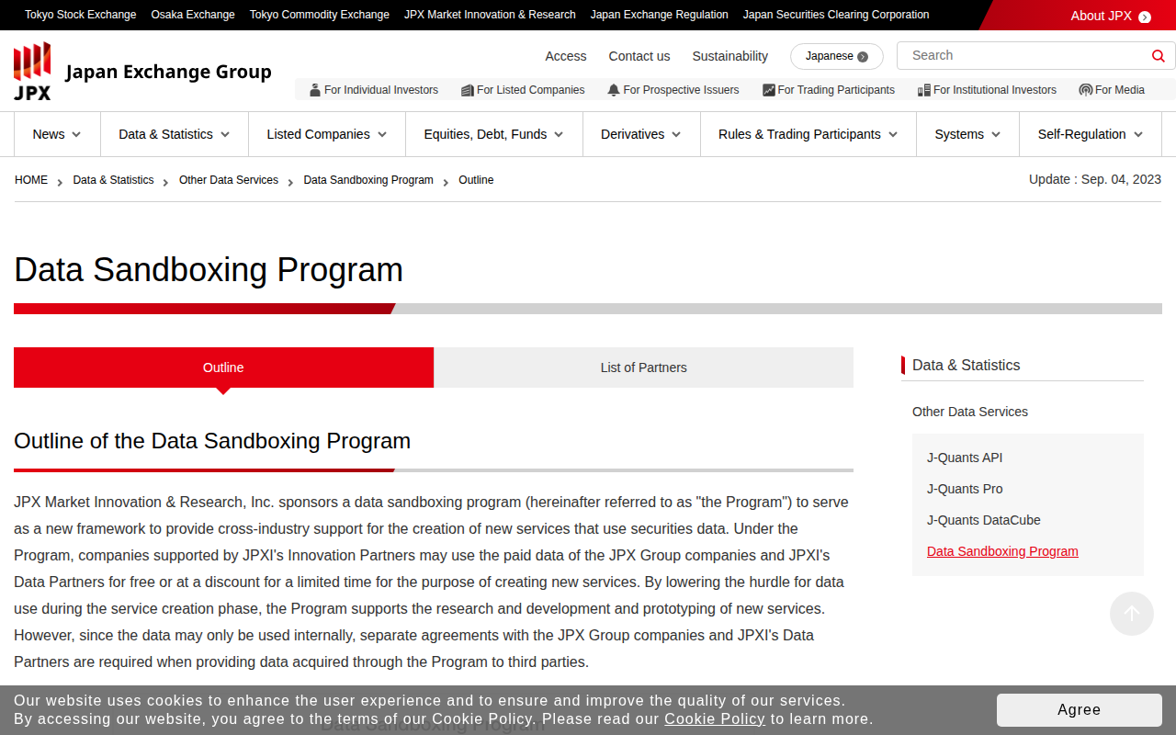Click Data Sandboxing Program breadcrumb link

click(x=368, y=180)
